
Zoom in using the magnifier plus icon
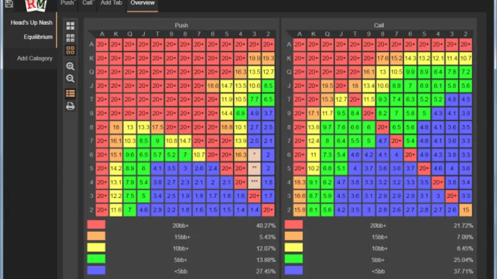click(x=70, y=66)
